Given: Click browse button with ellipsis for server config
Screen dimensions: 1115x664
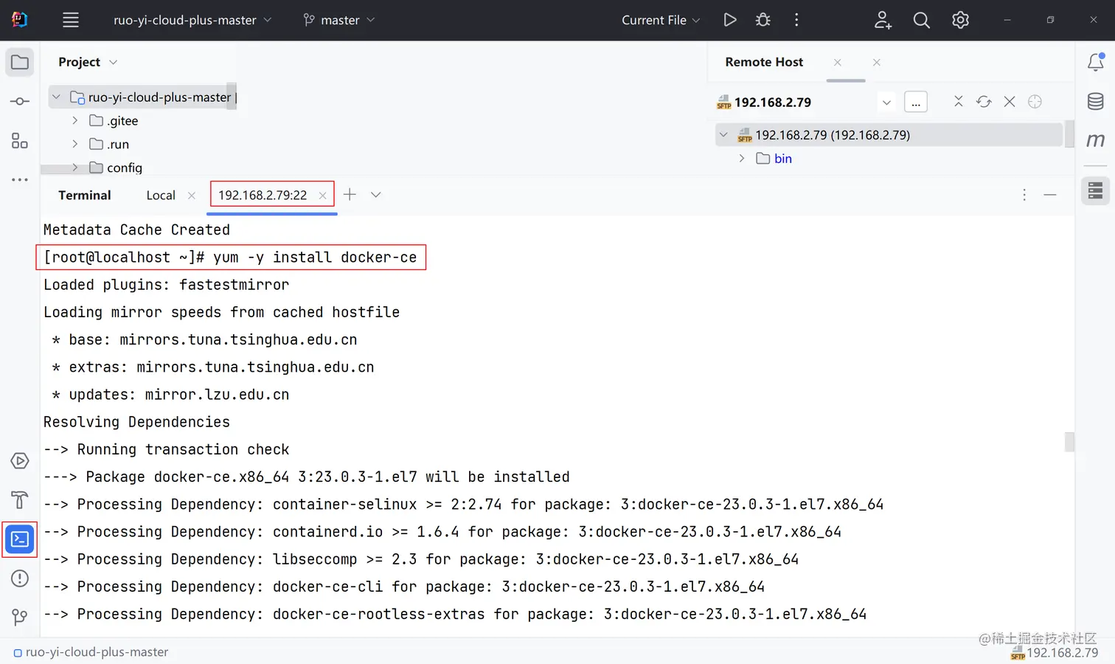Looking at the screenshot, I should click(916, 102).
